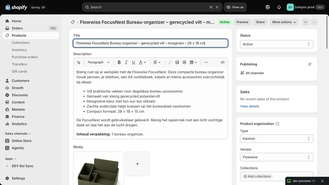This screenshot has width=329, height=185.
Task: Go to previous product arrow
Action: point(305,22)
